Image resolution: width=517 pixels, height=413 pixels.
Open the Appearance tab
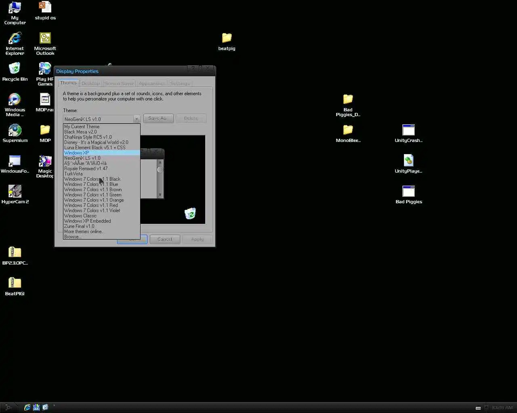point(152,83)
